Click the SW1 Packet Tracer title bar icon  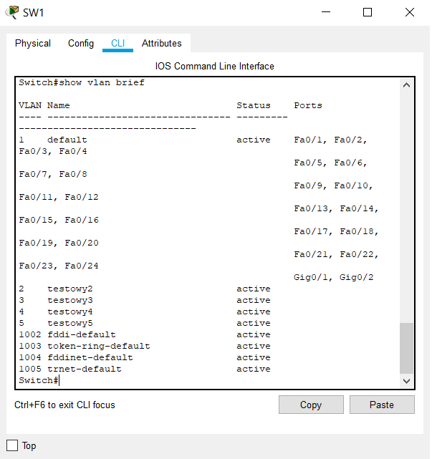12,12
